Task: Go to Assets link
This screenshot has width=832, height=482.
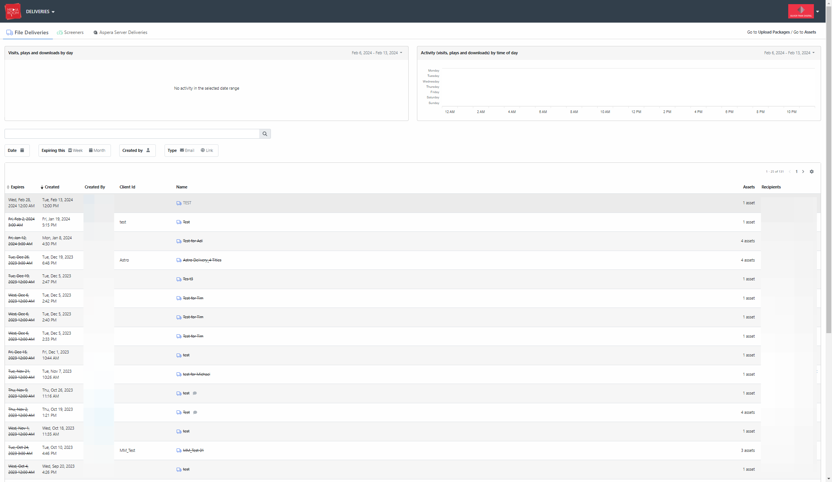Action: [810, 32]
